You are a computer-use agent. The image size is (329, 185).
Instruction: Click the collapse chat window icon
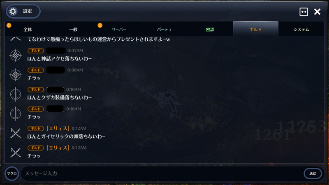click(x=304, y=12)
